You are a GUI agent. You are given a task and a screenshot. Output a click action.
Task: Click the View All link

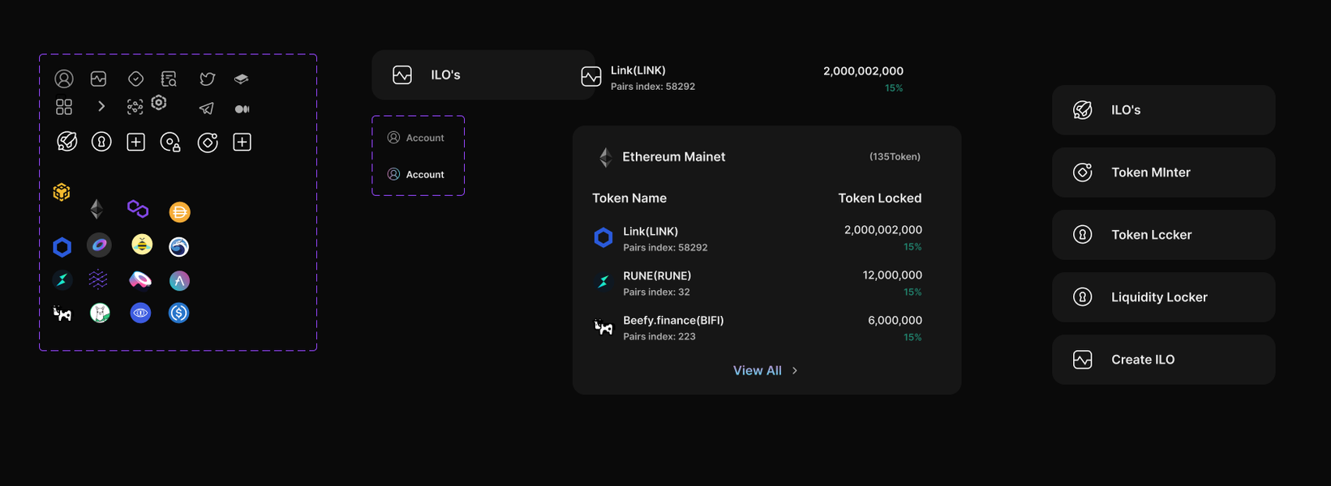(758, 370)
